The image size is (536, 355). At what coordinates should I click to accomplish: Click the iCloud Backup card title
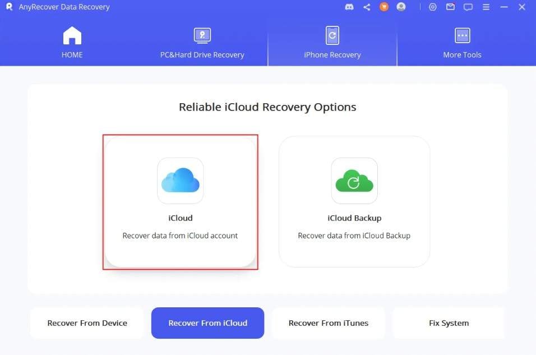point(354,218)
